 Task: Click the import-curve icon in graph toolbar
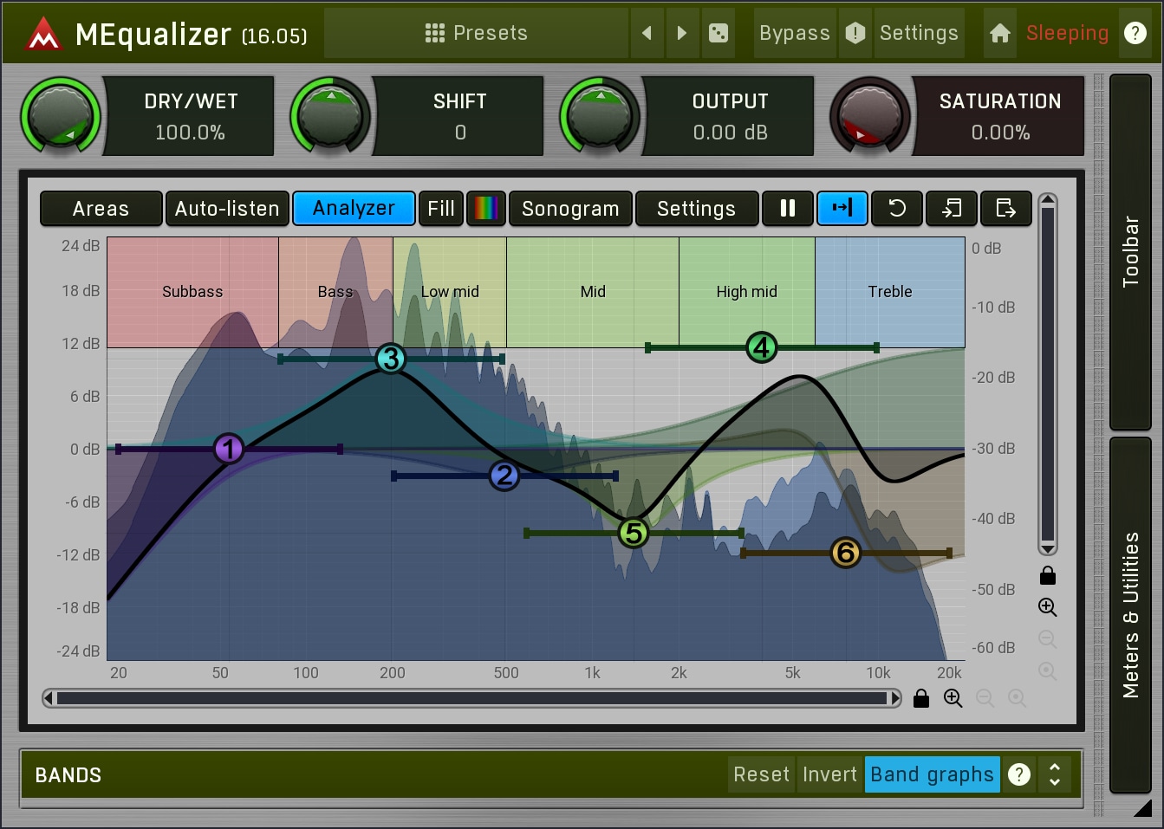click(952, 209)
